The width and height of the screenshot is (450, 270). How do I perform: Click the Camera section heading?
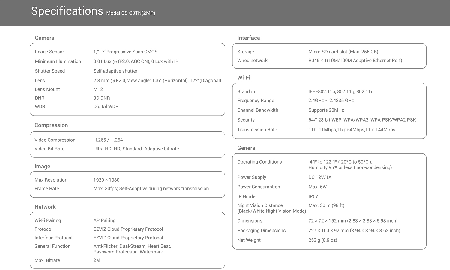tap(44, 38)
